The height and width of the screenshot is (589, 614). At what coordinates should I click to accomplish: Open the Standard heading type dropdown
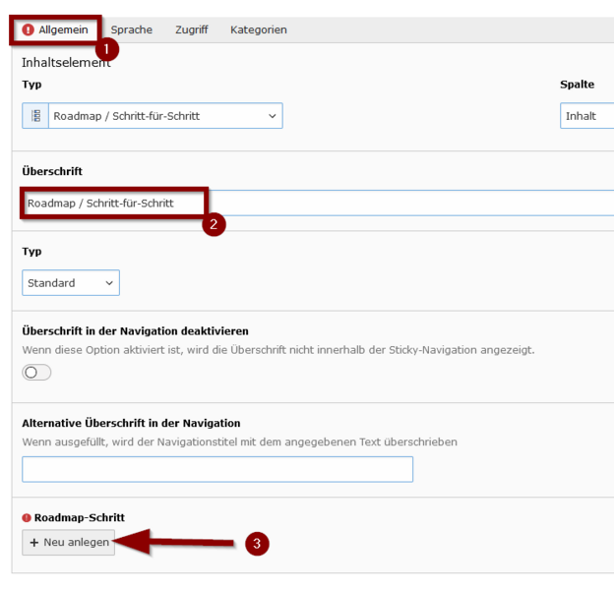[71, 282]
